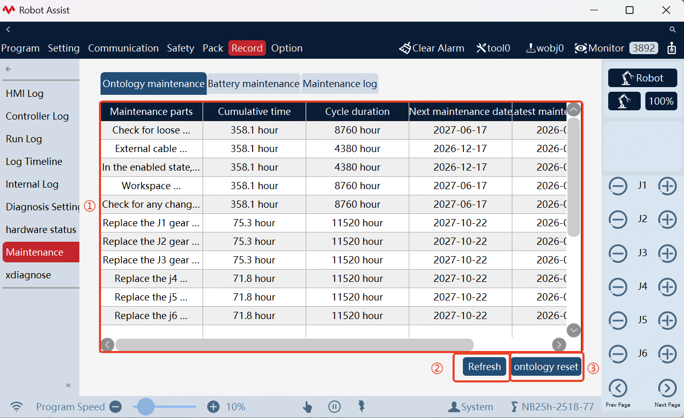
Task: Click the back chevron in top bar
Action: tap(8, 30)
